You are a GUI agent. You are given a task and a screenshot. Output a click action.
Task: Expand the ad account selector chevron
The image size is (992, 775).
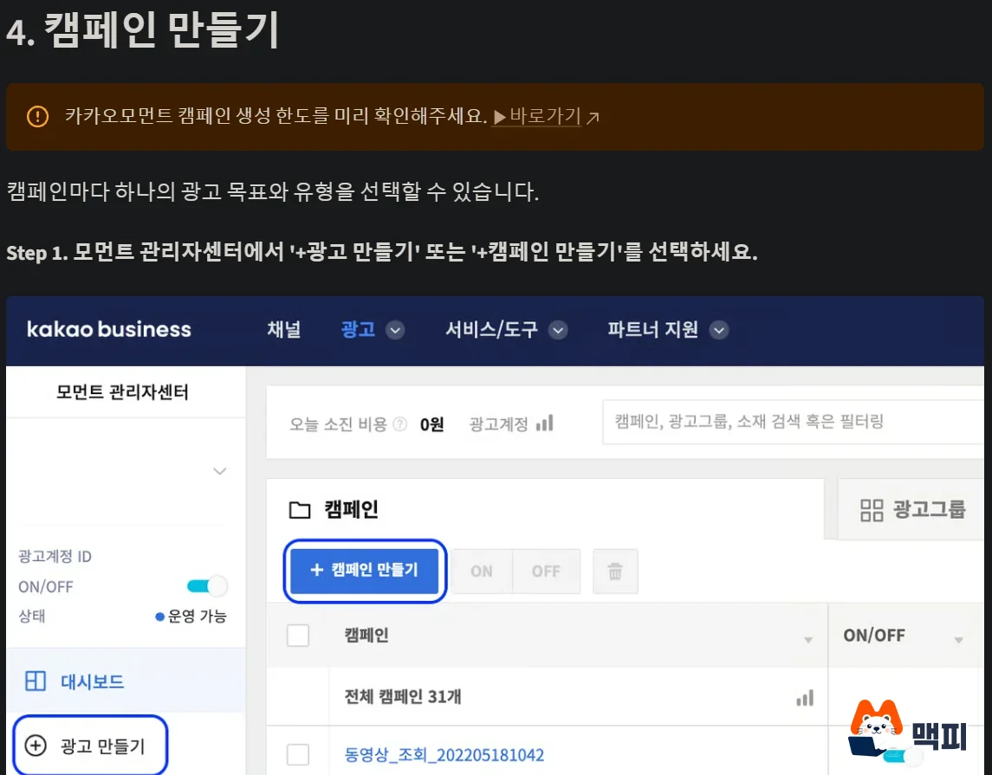(x=219, y=471)
